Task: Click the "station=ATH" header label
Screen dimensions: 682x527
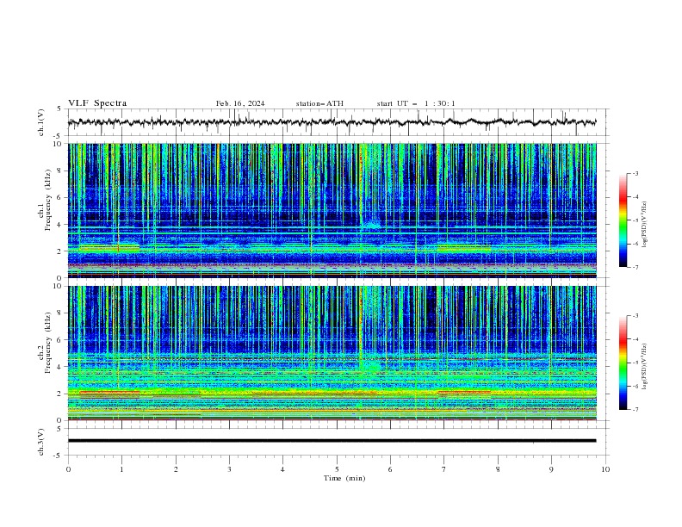Action: (319, 103)
